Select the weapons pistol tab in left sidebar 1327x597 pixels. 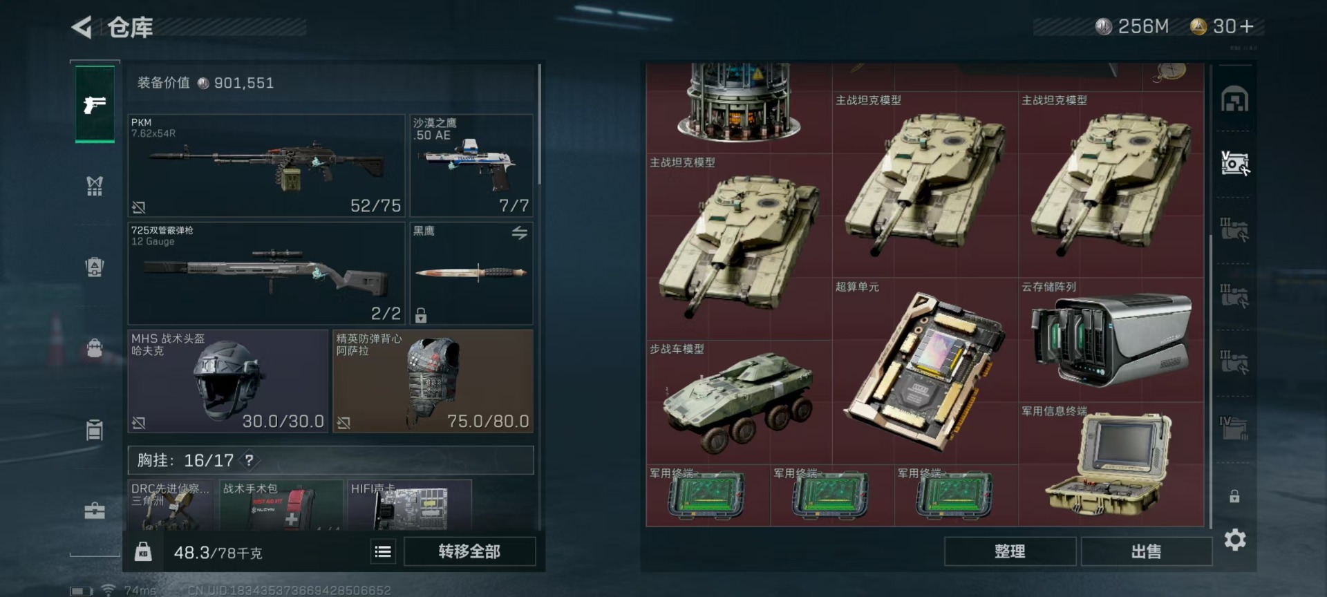pyautogui.click(x=95, y=104)
